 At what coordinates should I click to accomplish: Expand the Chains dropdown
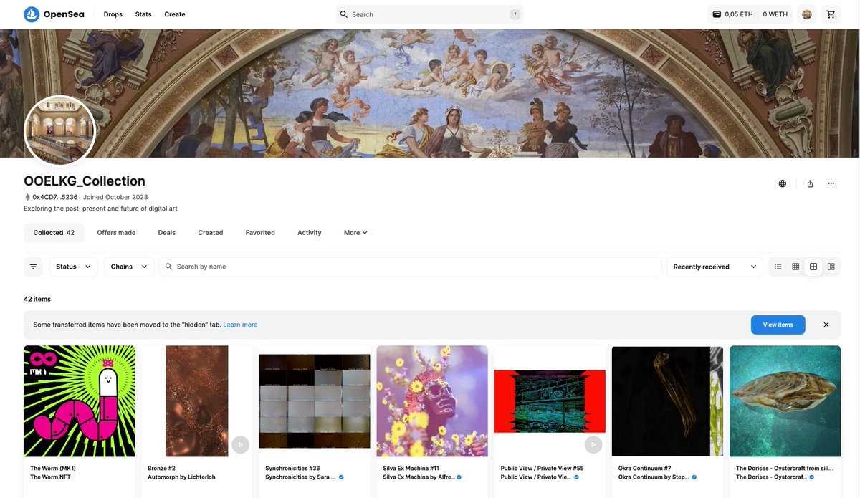coord(129,267)
